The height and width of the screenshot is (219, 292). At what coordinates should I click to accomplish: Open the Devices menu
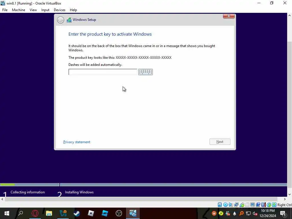pyautogui.click(x=59, y=10)
